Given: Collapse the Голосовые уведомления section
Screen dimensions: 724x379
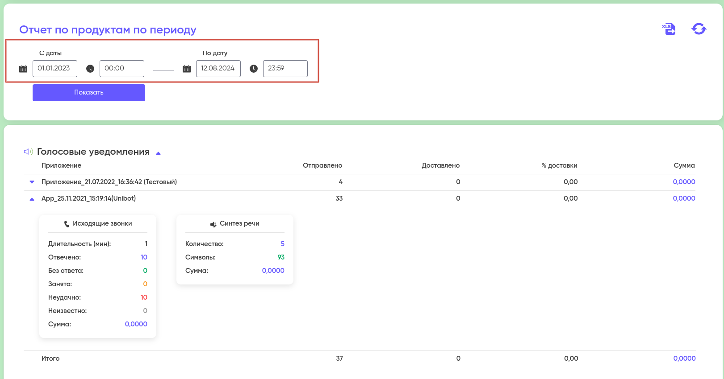Looking at the screenshot, I should point(158,153).
